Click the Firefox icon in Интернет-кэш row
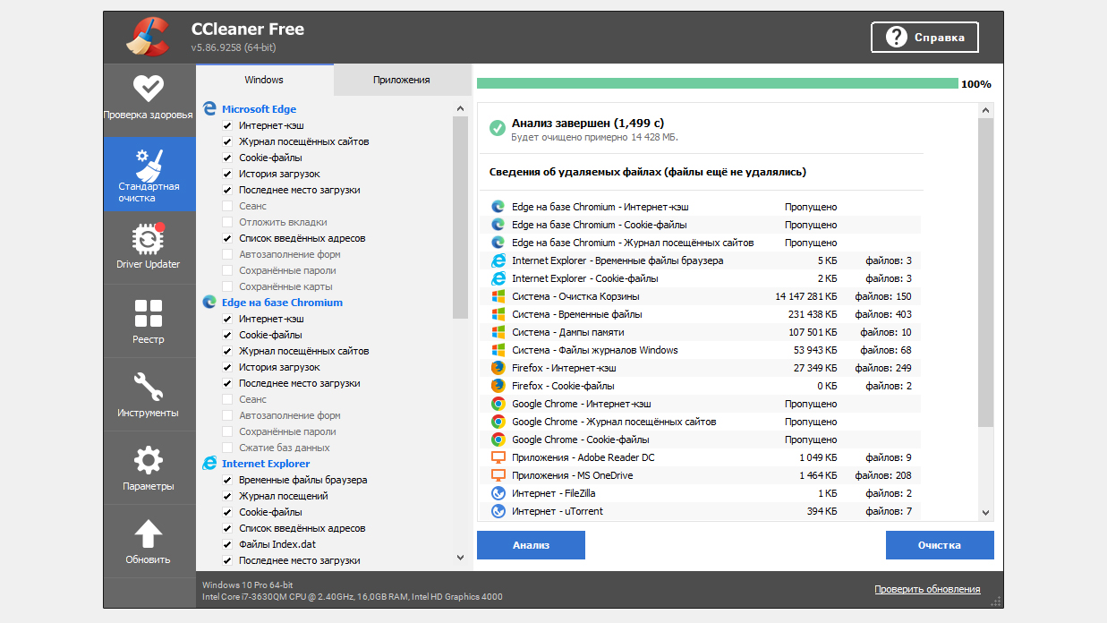 pyautogui.click(x=498, y=368)
